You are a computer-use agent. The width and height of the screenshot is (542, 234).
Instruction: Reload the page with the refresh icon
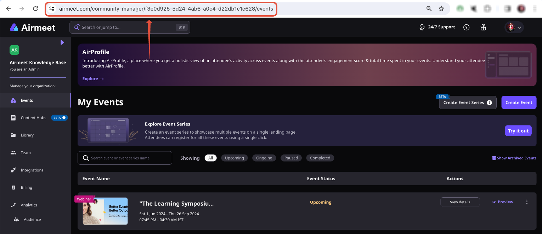point(35,8)
